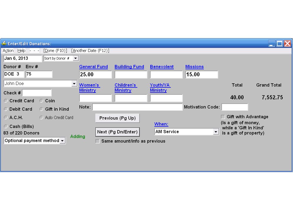Click the Missions amount field showing 15.00
This screenshot has height=220, width=293.
pyautogui.click(x=202, y=74)
